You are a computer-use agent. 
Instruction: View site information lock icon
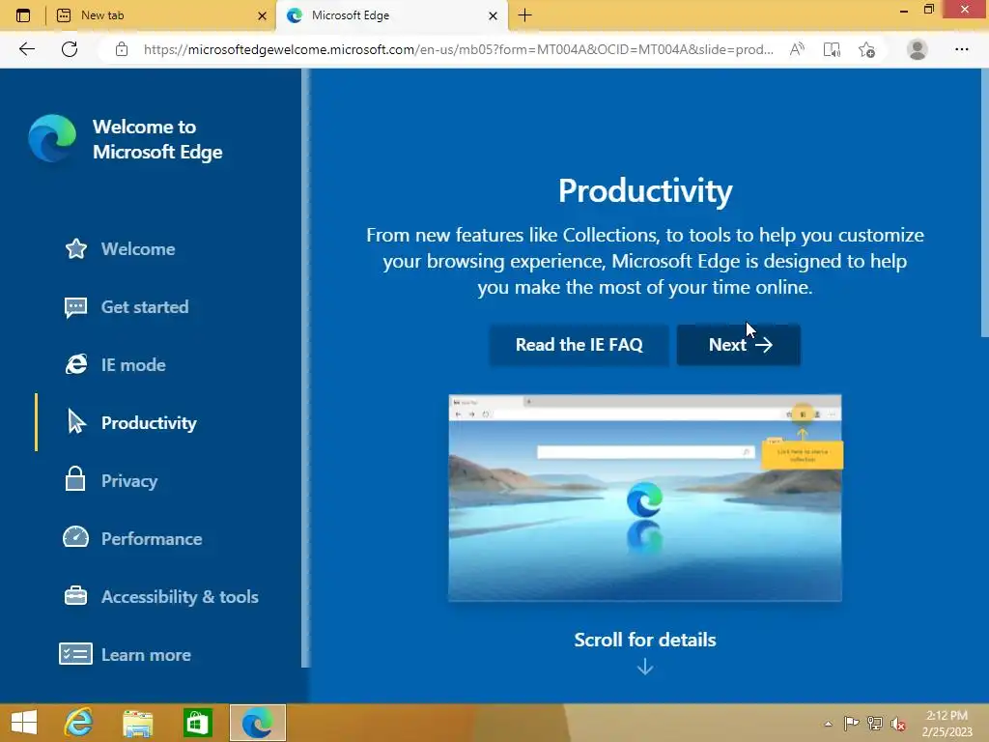click(122, 49)
